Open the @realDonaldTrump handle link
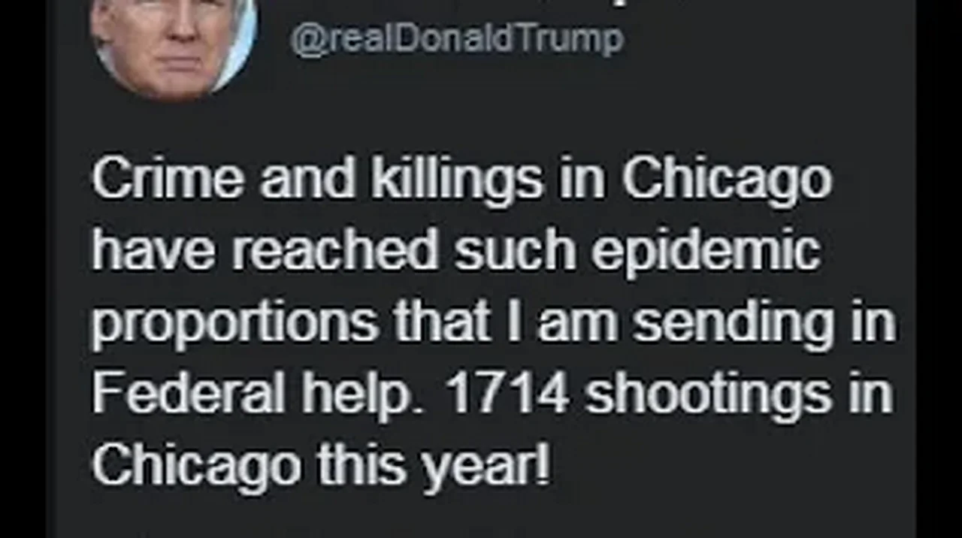The width and height of the screenshot is (962, 538). click(456, 39)
